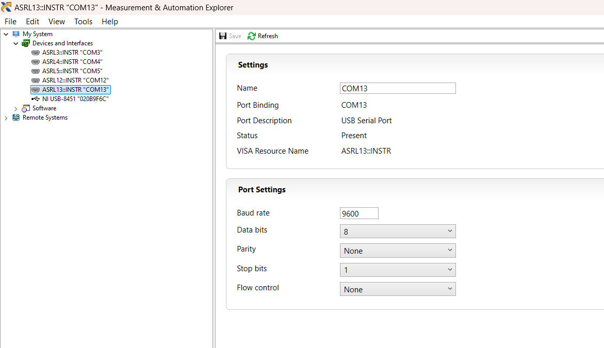Open the Tools menu

click(x=83, y=22)
